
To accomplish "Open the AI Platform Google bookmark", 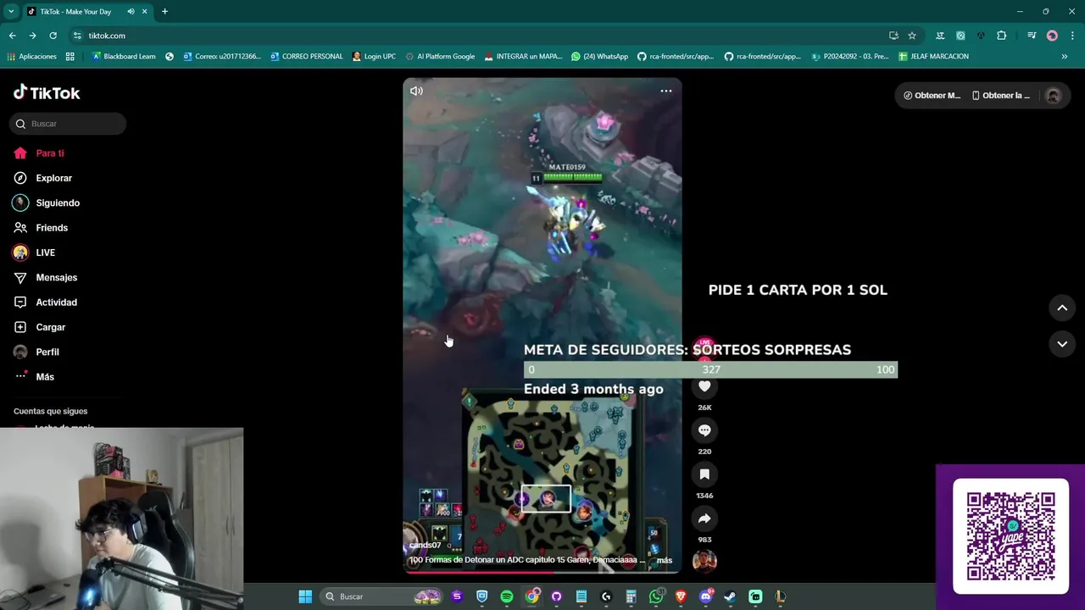I will coord(439,57).
